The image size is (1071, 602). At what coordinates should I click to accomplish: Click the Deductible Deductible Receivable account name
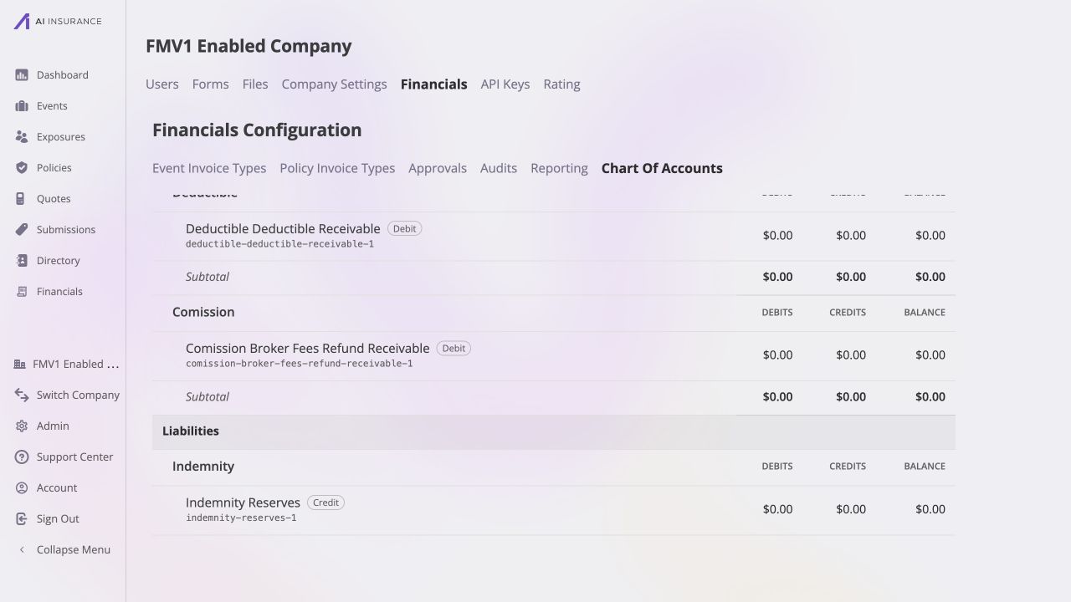pos(283,229)
